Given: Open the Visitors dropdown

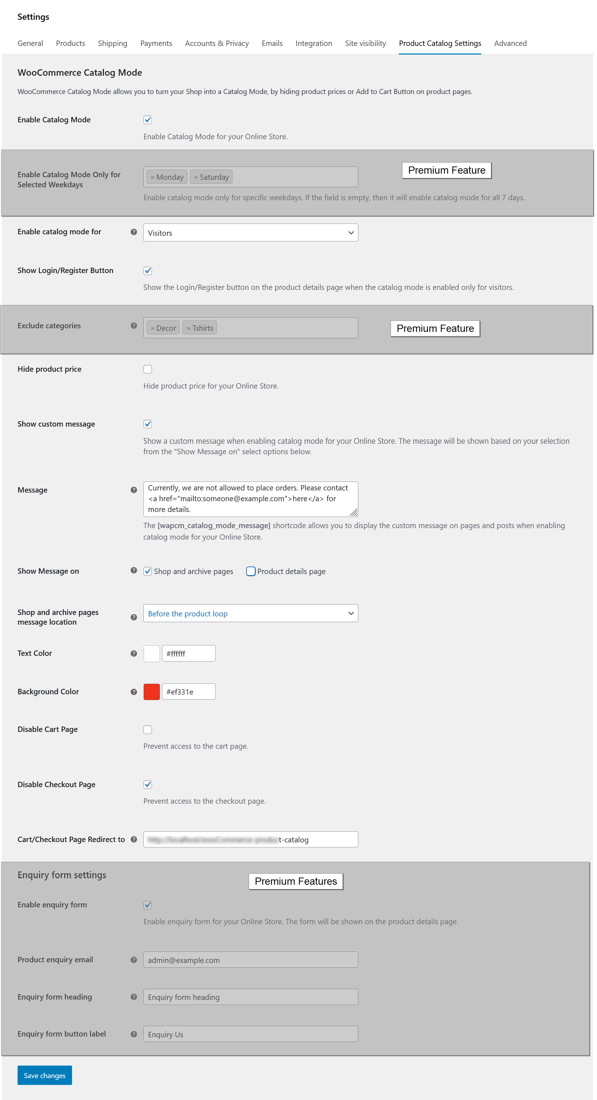Looking at the screenshot, I should click(250, 233).
